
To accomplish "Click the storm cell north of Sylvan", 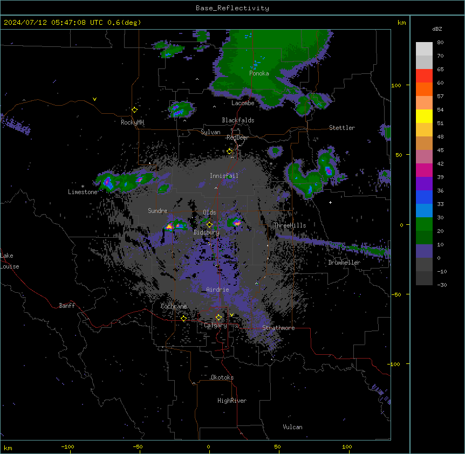I will point(180,109).
